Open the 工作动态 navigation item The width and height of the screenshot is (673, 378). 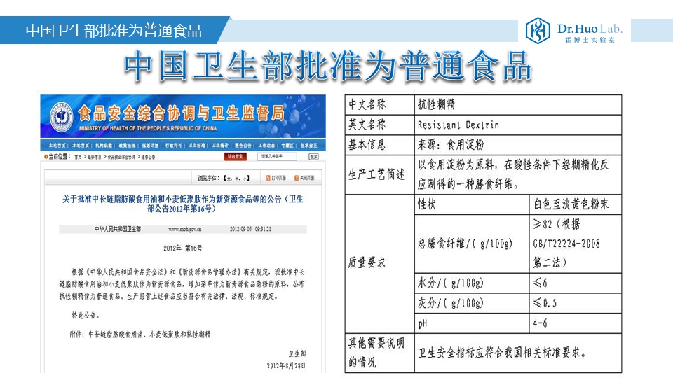point(266,146)
